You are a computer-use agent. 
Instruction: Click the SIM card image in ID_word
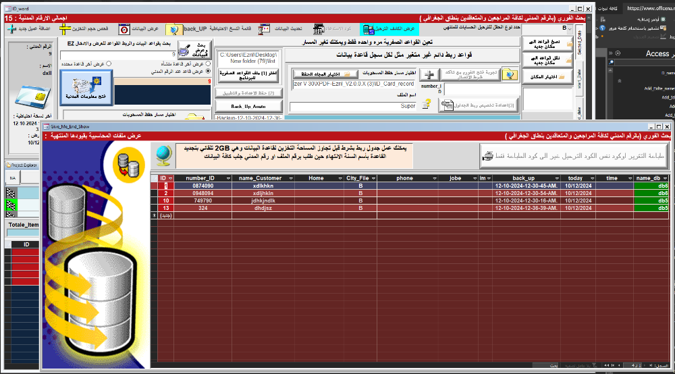coord(33,97)
